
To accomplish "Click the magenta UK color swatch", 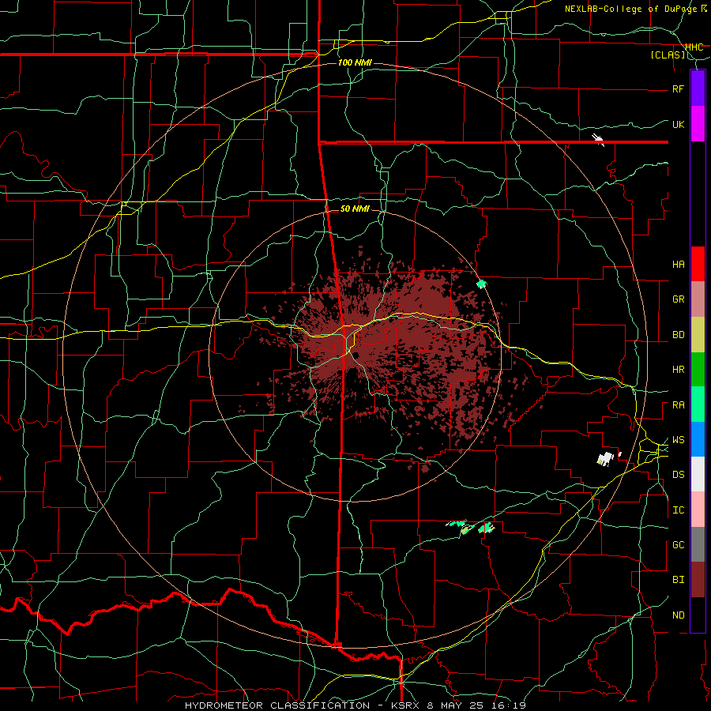I will pos(698,124).
